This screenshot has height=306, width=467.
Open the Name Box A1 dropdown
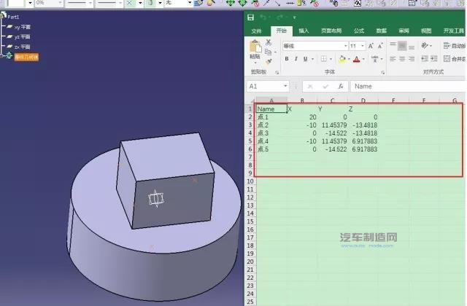(285, 86)
